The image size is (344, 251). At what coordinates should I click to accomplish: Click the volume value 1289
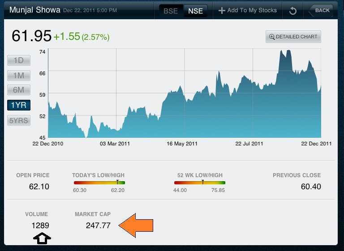[40, 225]
